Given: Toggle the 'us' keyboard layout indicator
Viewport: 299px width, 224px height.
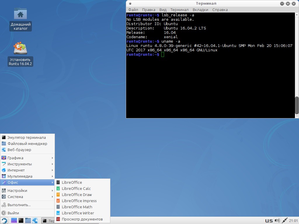Looking at the screenshot, I should [x=269, y=220].
